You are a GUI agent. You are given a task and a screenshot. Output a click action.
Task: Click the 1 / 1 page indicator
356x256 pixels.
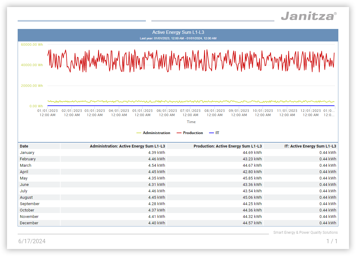click(332, 241)
